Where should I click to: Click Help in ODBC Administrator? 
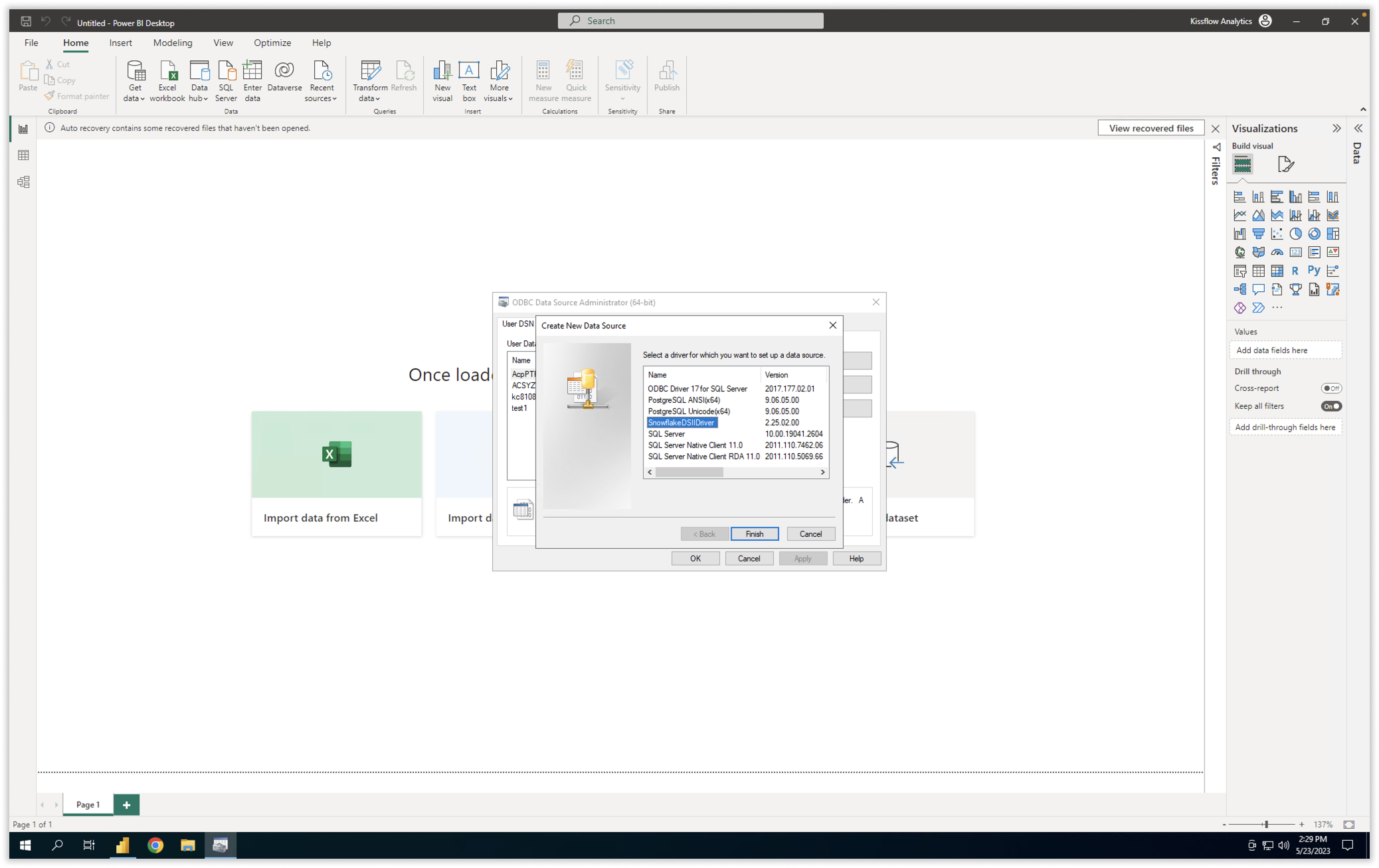pyautogui.click(x=856, y=558)
